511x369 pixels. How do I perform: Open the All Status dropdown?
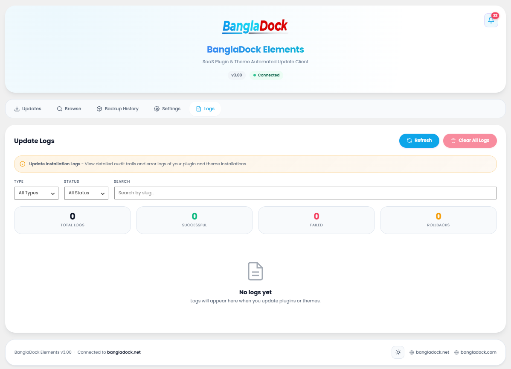click(86, 193)
